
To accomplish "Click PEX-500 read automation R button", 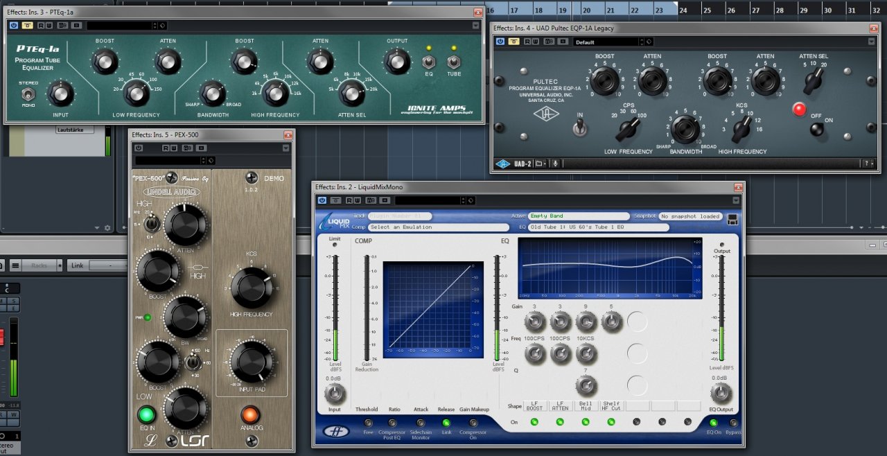I will [166, 148].
